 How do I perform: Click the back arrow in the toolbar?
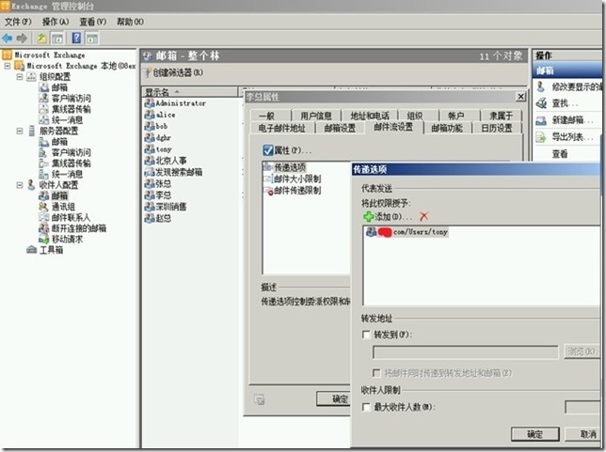(8, 38)
